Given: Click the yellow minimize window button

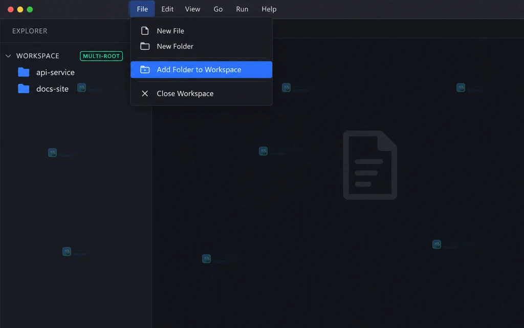Looking at the screenshot, I should click(x=20, y=9).
